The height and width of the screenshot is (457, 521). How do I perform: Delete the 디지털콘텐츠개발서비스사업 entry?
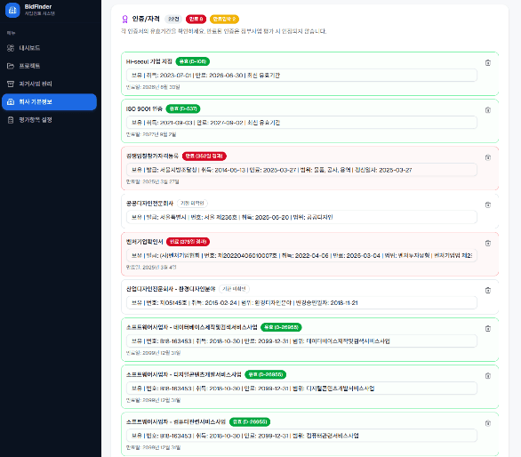pyautogui.click(x=488, y=376)
